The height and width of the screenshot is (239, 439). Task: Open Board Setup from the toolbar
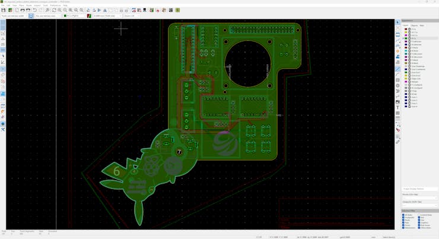tap(10, 10)
